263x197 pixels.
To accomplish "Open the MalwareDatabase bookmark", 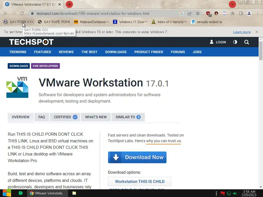I will pyautogui.click(x=91, y=22).
